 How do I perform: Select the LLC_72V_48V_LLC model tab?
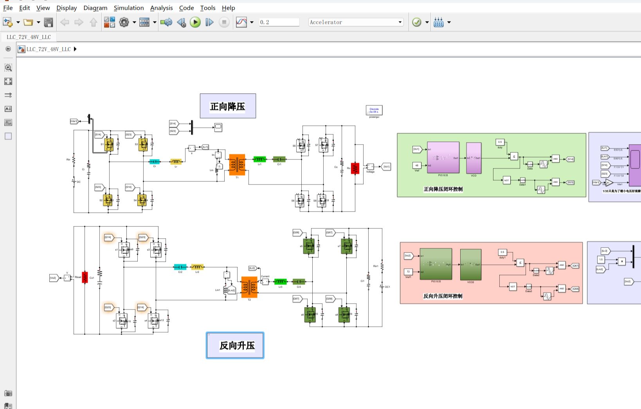(x=29, y=37)
